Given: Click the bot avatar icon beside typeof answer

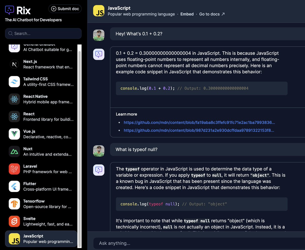Looking at the screenshot, I should [99, 170].
